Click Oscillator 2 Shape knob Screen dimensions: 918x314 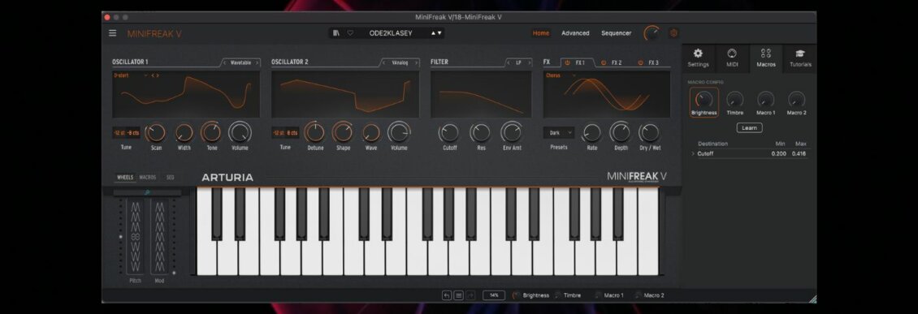coord(343,133)
